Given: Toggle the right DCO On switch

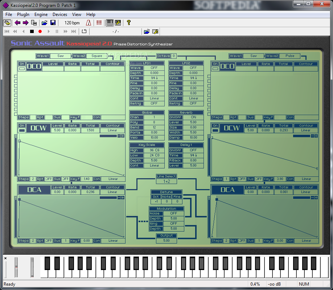Looking at the screenshot, I should [x=215, y=69].
